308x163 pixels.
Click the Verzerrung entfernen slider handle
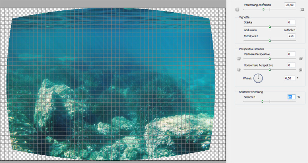pyautogui.click(x=263, y=9)
